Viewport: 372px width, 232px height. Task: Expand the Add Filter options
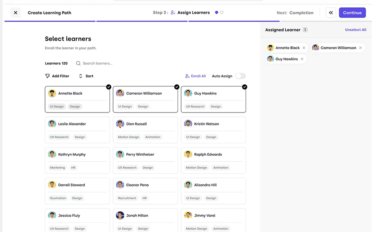(57, 76)
